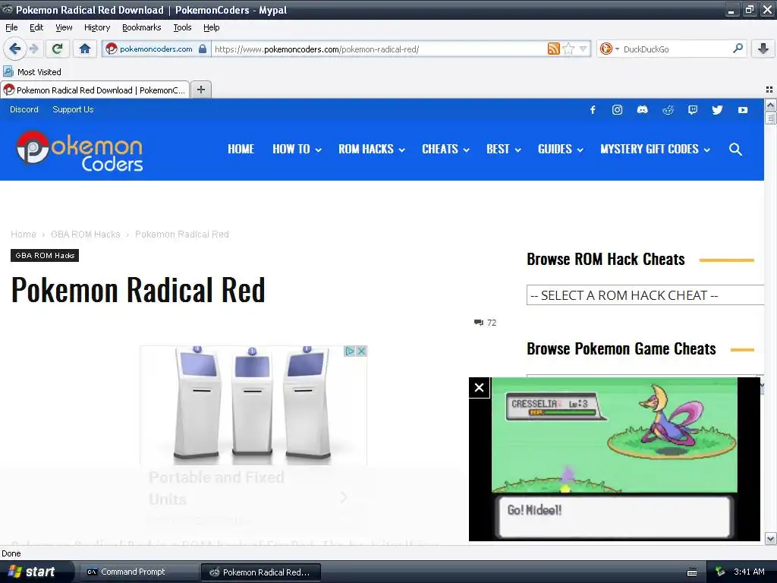Bookmark this page with the star icon
The width and height of the screenshot is (777, 583).
(x=569, y=49)
